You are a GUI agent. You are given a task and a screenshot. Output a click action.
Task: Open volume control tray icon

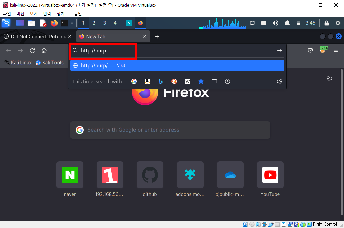point(275,23)
